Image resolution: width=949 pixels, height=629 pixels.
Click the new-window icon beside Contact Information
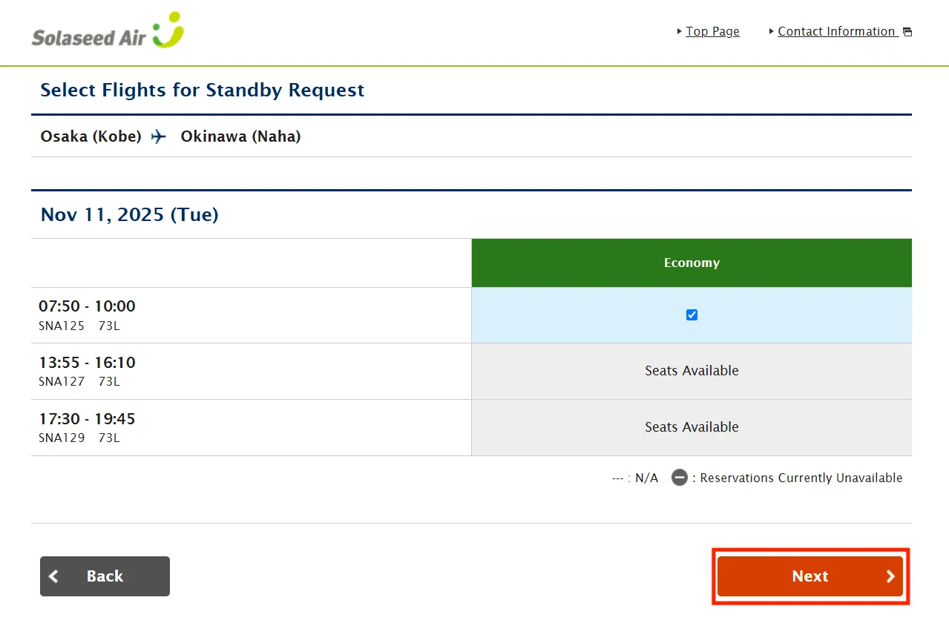[x=907, y=32]
